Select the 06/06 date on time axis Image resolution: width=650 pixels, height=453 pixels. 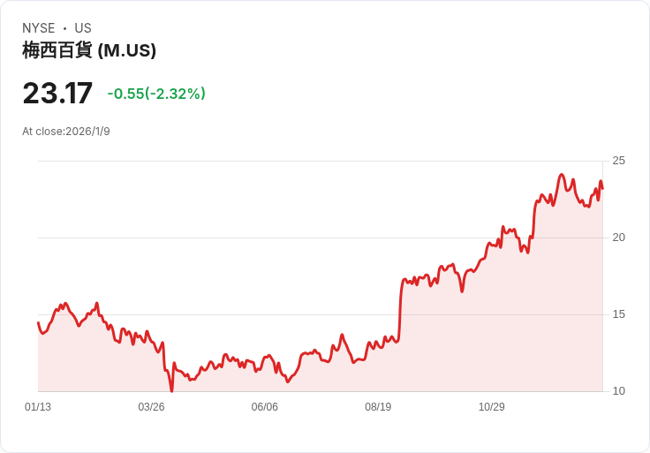click(265, 407)
